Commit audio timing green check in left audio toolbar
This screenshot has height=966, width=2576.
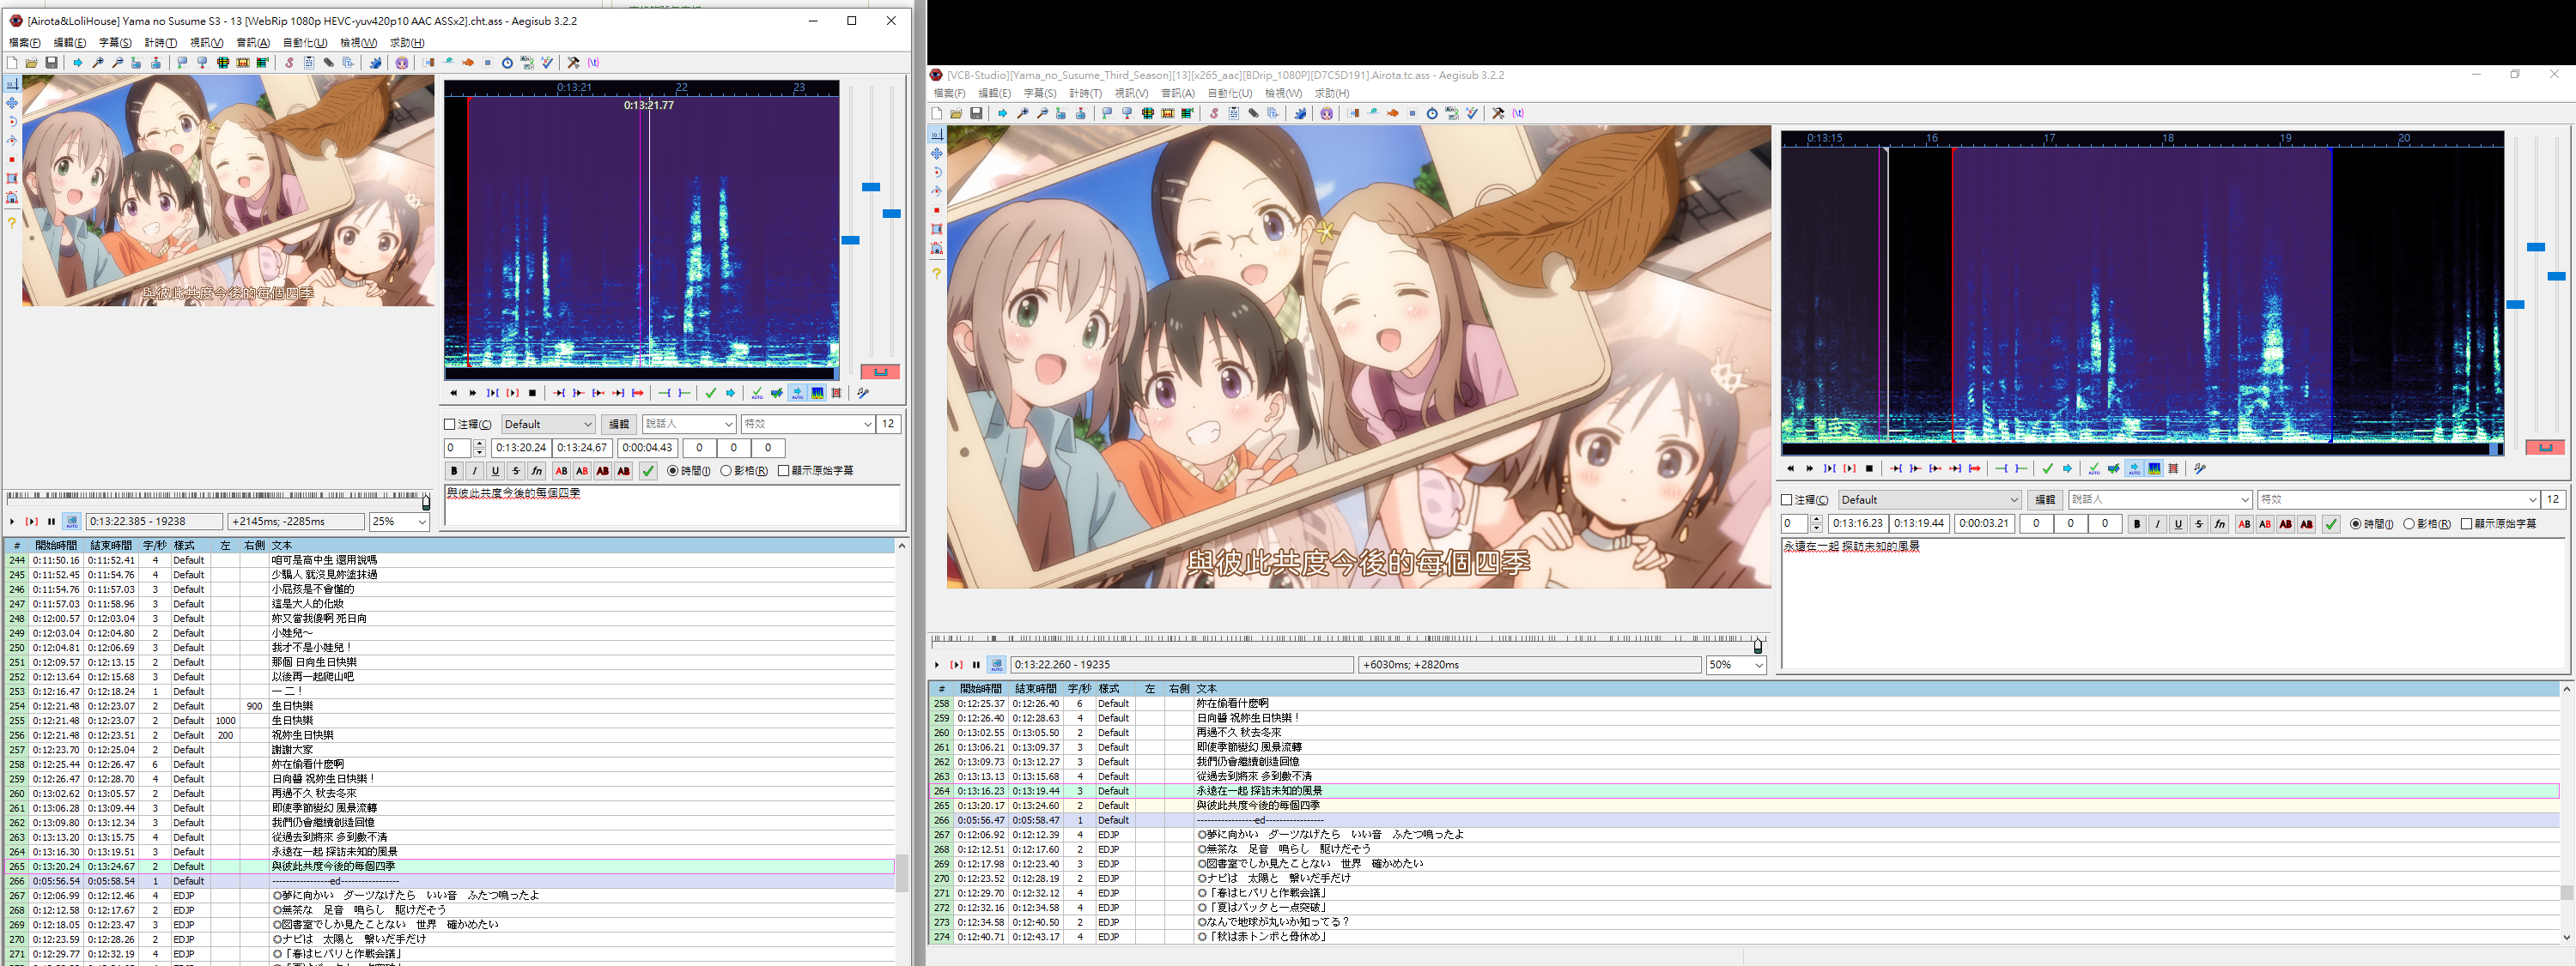710,394
